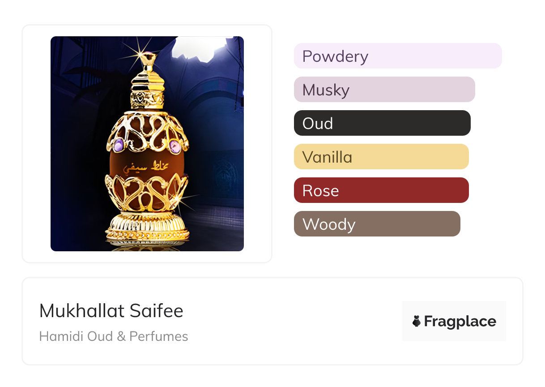Screen dimensions: 545x387
Task: Select the Powdery accord bar
Action: (397, 56)
